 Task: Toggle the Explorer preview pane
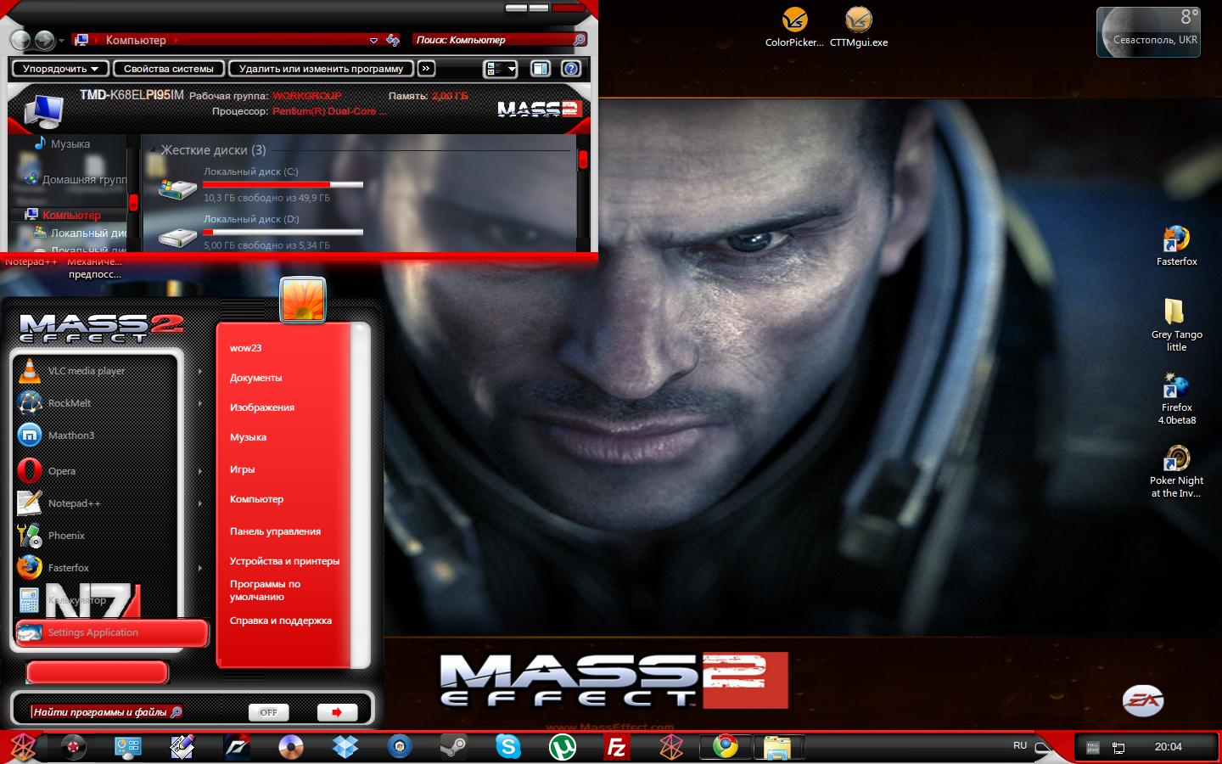540,69
